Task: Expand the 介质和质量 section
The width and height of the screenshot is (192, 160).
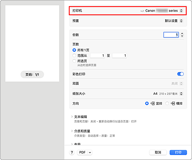Action: pyautogui.click(x=72, y=131)
